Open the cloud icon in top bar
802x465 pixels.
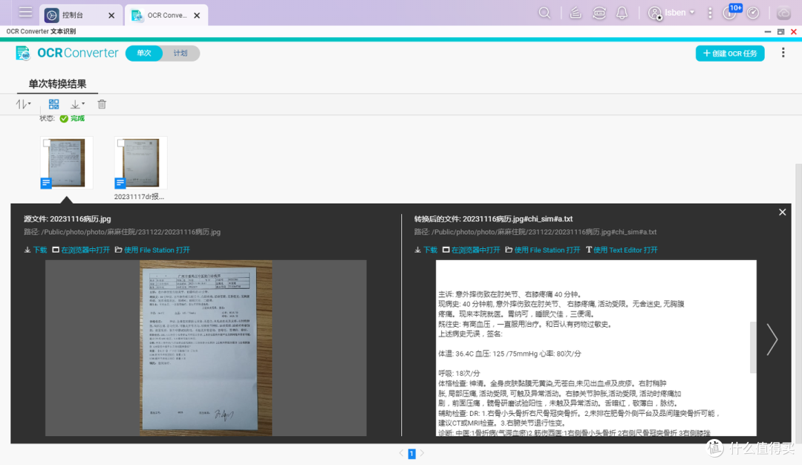(783, 13)
